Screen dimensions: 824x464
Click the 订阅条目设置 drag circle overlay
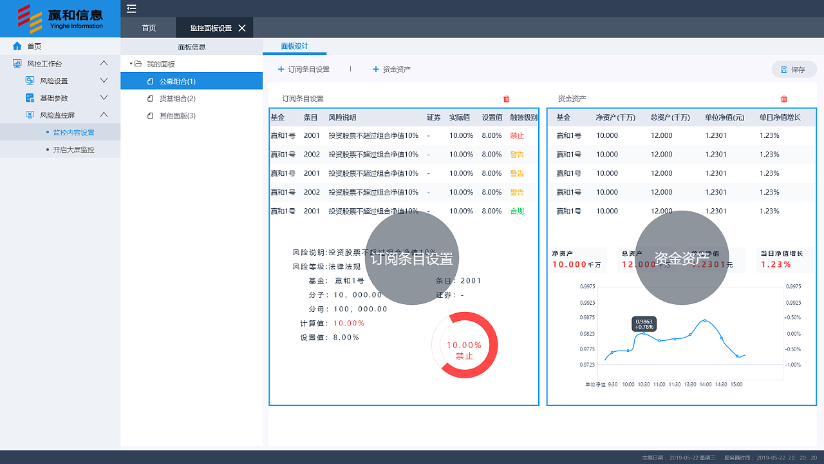click(412, 258)
